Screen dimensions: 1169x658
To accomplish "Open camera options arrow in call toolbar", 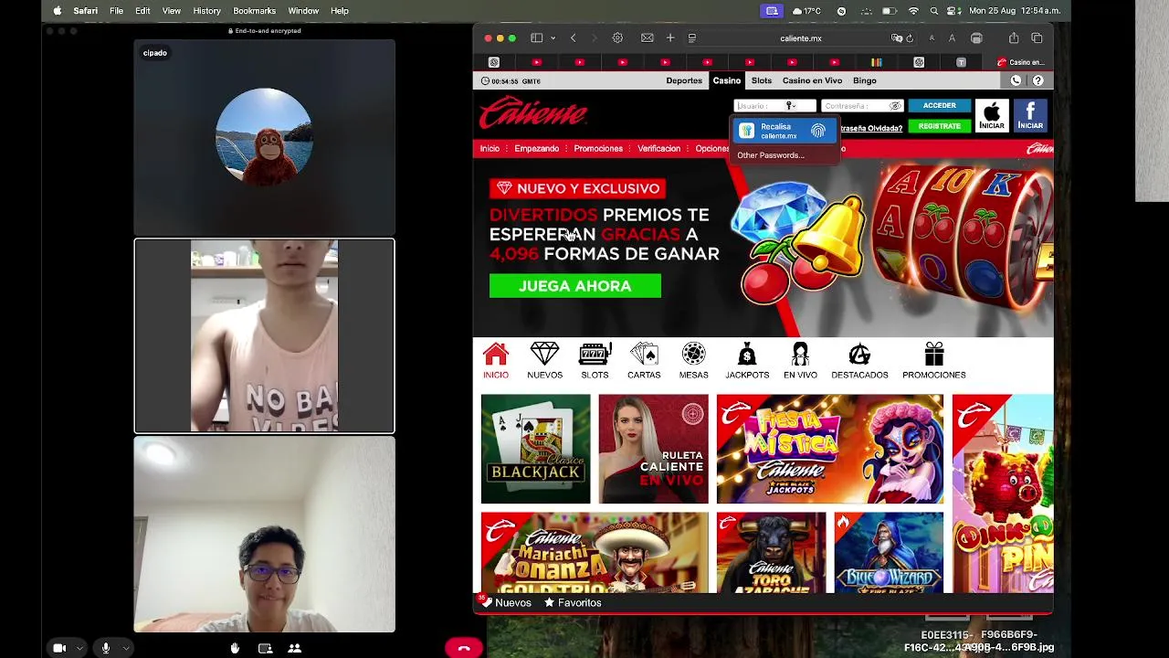I will tap(79, 648).
